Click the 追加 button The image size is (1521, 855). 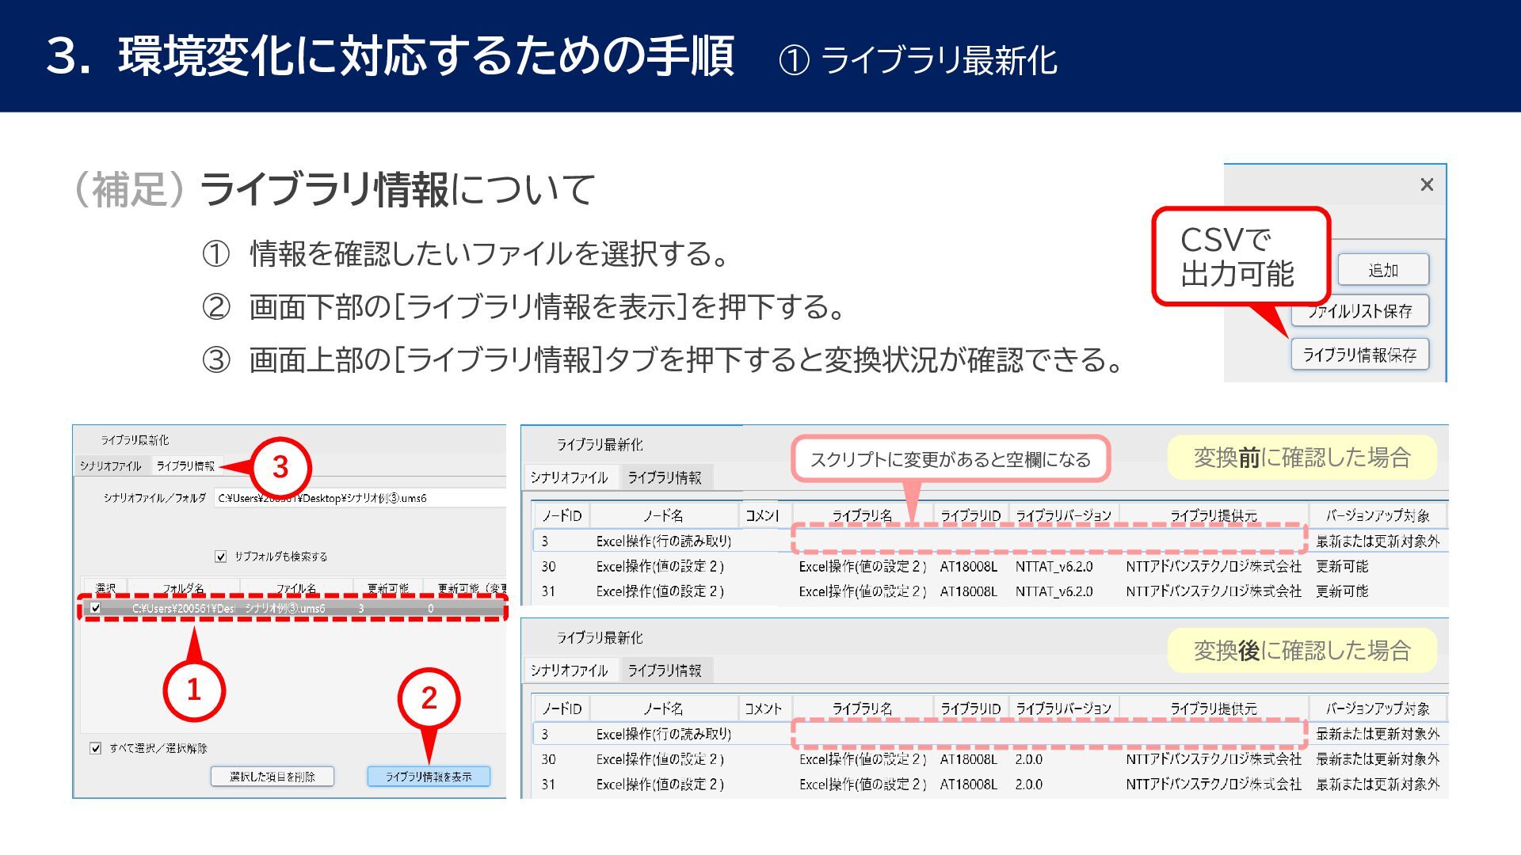1383,270
